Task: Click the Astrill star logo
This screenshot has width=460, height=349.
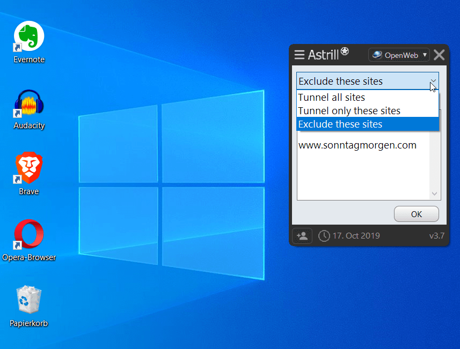Action: tap(345, 52)
